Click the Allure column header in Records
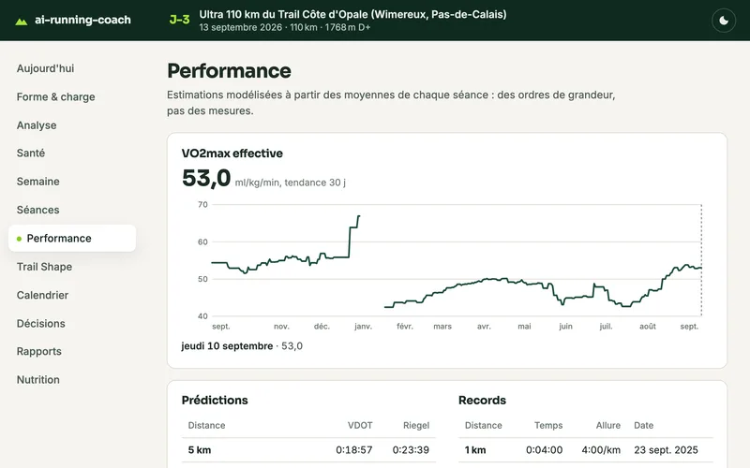This screenshot has width=750, height=468. 607,425
